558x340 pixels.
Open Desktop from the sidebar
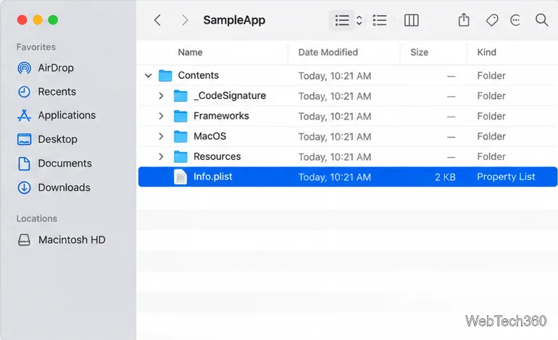pyautogui.click(x=58, y=140)
